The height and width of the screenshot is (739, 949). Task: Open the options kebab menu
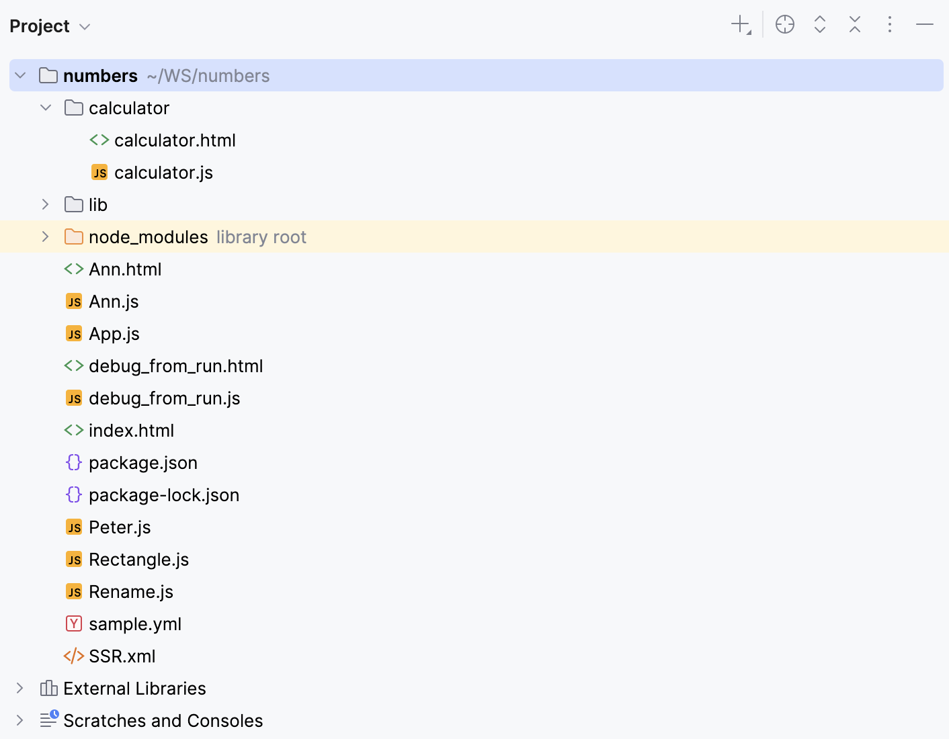coord(889,24)
